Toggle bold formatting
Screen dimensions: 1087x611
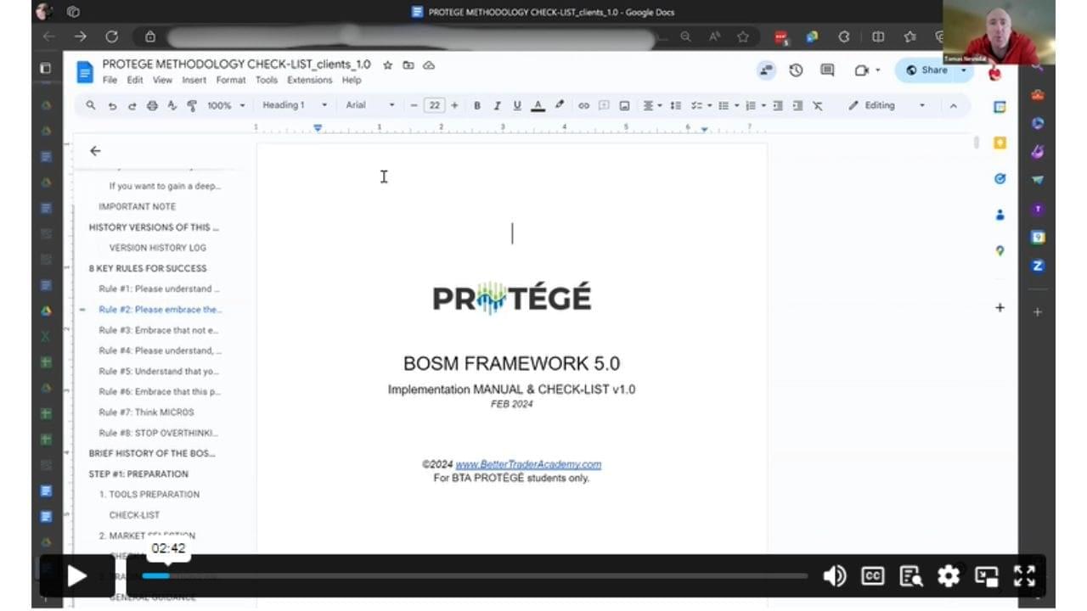tap(477, 105)
